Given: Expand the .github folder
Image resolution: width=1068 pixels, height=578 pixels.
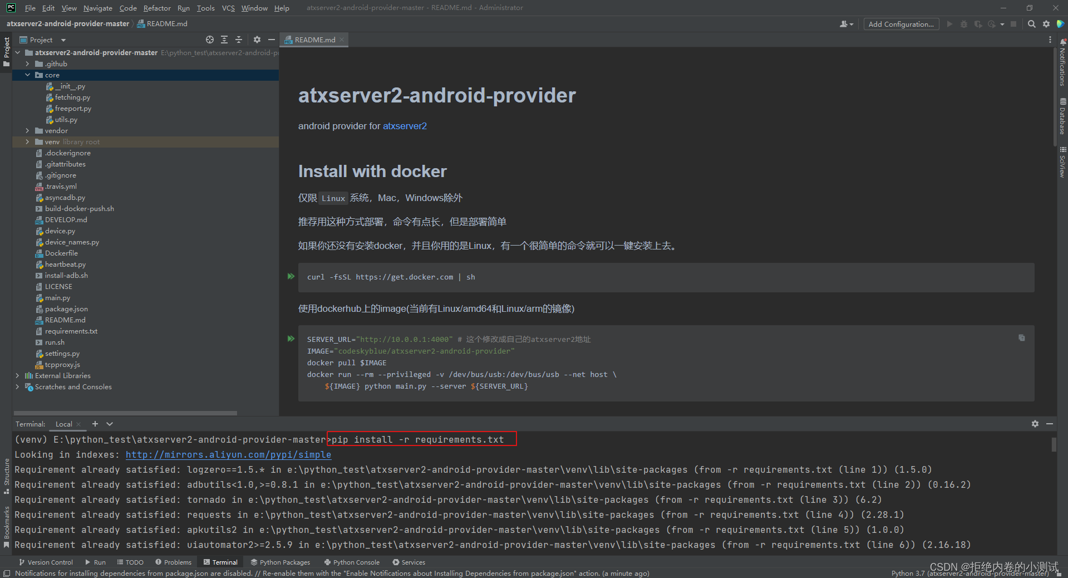Looking at the screenshot, I should (27, 63).
